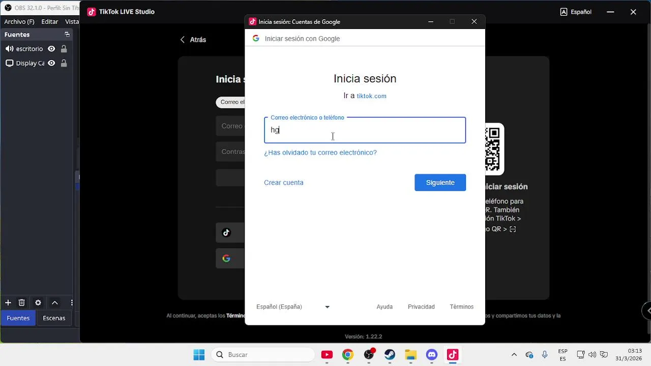651x366 pixels.
Task: Click ¿Has olvidado tu correo electrónico? link
Action: click(320, 152)
